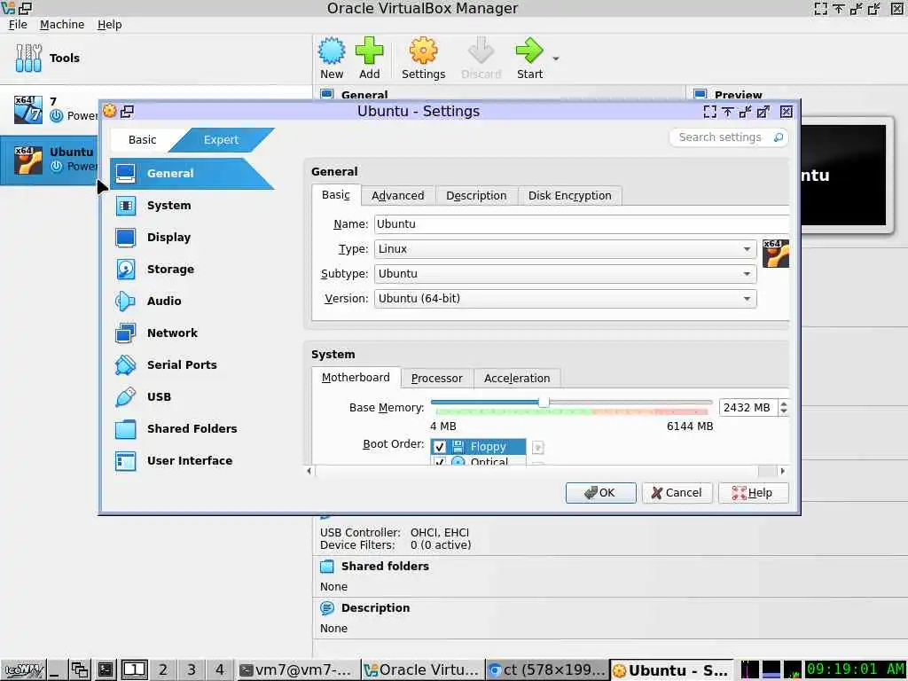Click the Base Memory value field 2432 MB

click(748, 408)
